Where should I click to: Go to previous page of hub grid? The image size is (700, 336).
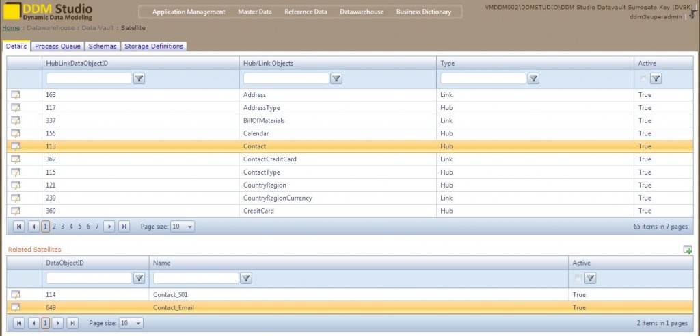(33, 227)
